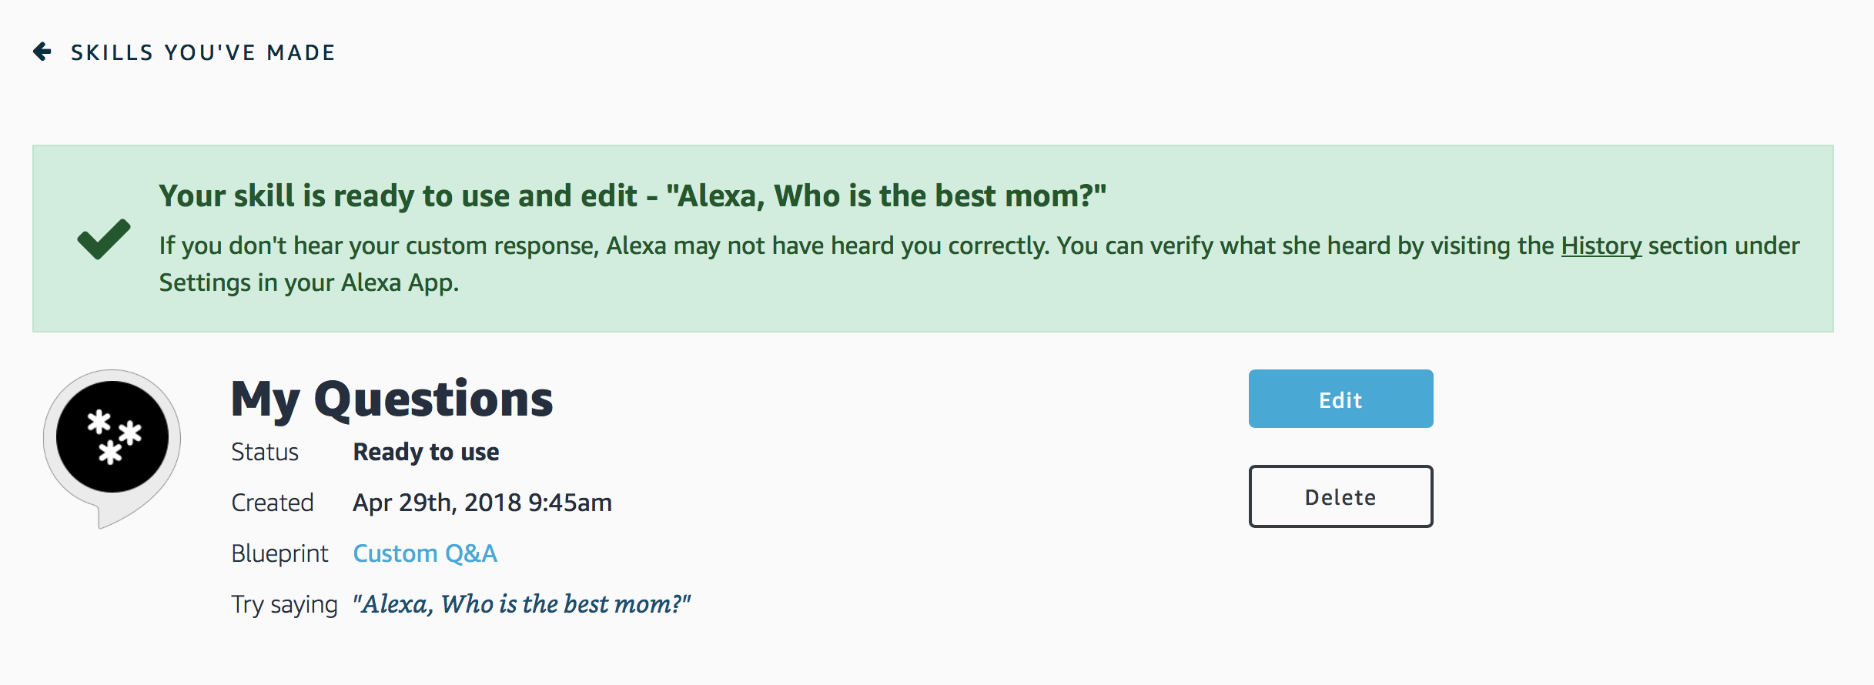Click the Created label
The width and height of the screenshot is (1874, 685).
(x=273, y=503)
